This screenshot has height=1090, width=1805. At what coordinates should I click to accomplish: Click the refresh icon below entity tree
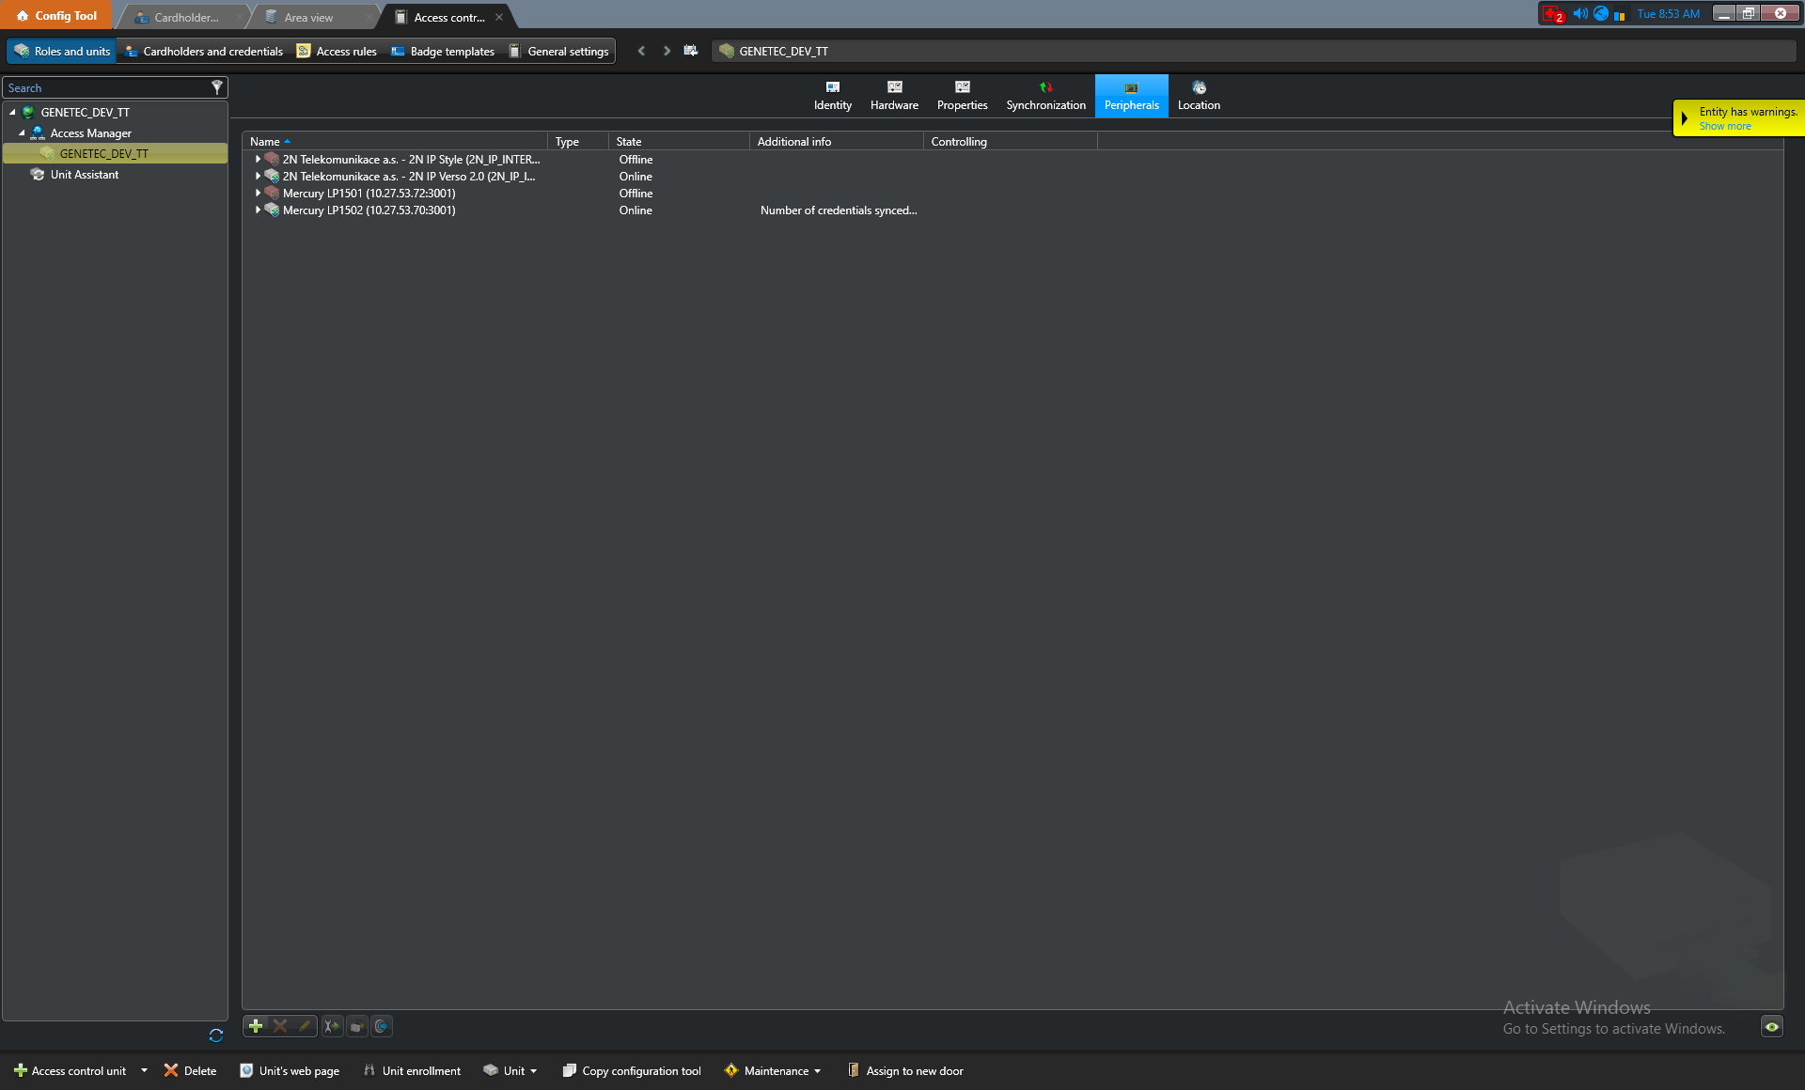(x=215, y=1035)
